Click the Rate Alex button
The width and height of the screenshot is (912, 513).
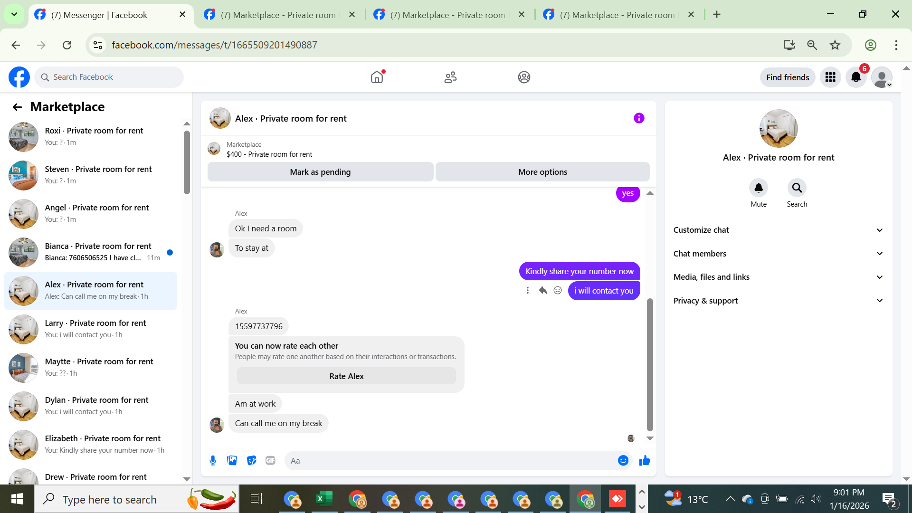[x=346, y=376]
